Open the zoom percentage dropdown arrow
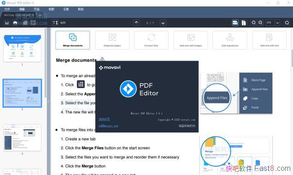The width and height of the screenshot is (293, 175). [x=277, y=23]
